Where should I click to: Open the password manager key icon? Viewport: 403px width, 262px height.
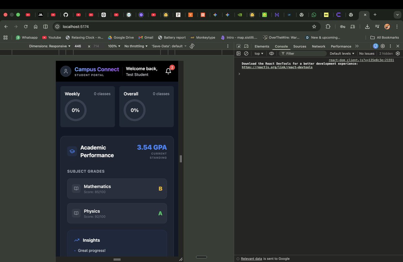click(x=342, y=27)
